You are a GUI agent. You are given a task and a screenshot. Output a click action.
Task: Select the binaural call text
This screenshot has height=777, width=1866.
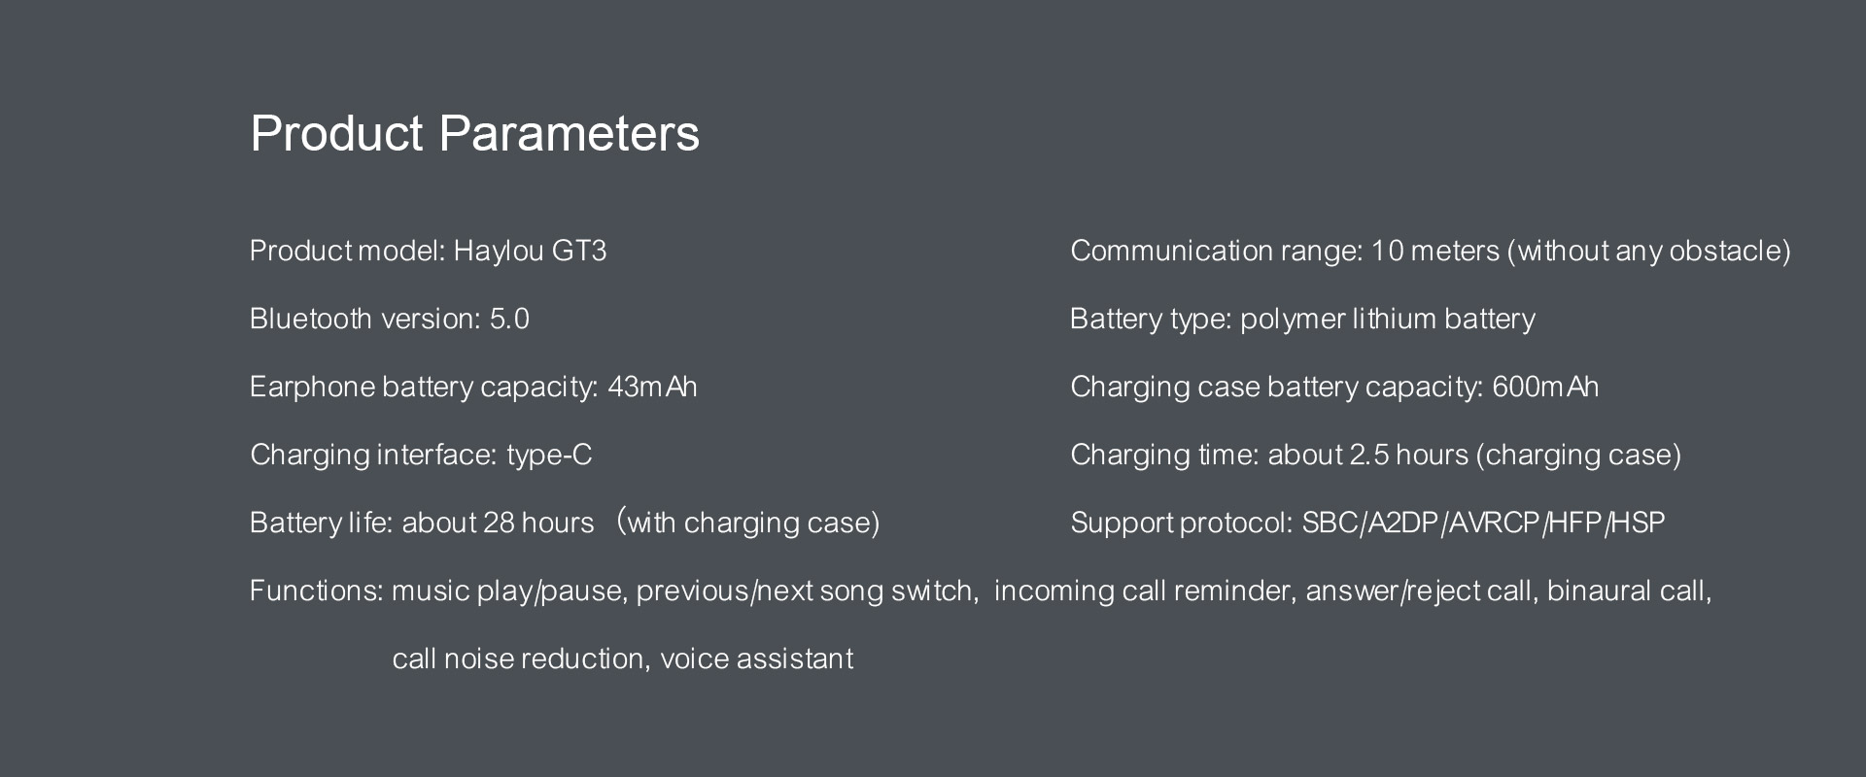1628,591
